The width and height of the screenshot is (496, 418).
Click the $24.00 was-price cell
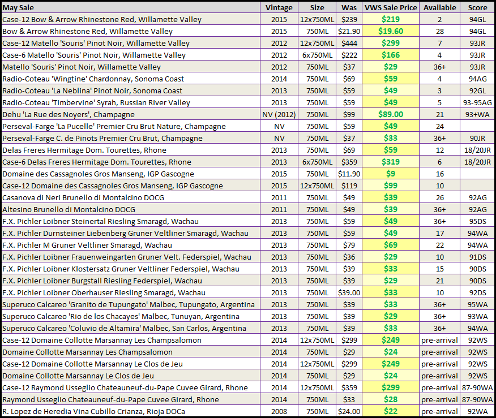tap(349, 411)
